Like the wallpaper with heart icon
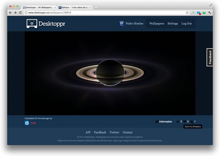The image size is (220, 156). (x=185, y=122)
